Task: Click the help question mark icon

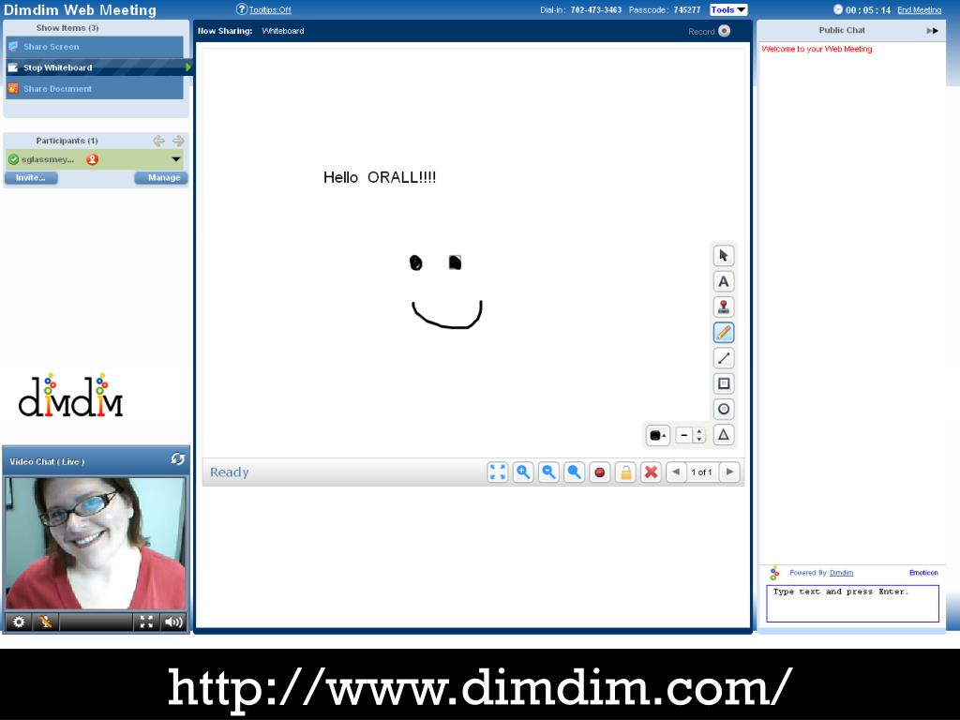Action: click(x=241, y=9)
